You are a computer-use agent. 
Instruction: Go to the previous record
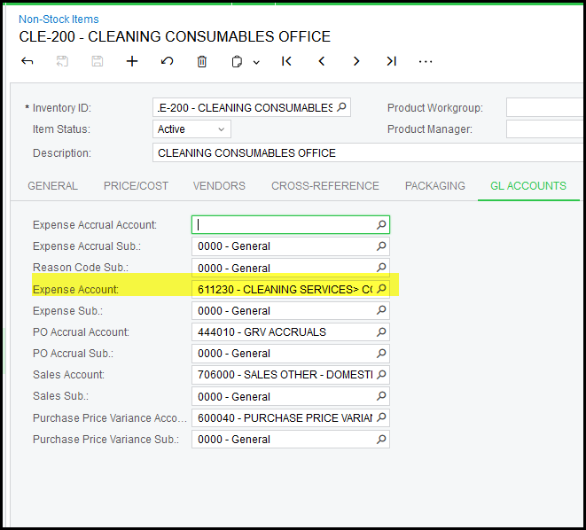pos(321,61)
